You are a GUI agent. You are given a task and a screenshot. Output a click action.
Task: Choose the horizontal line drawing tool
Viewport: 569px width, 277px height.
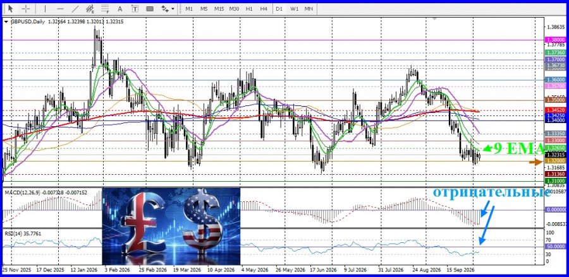60,8
